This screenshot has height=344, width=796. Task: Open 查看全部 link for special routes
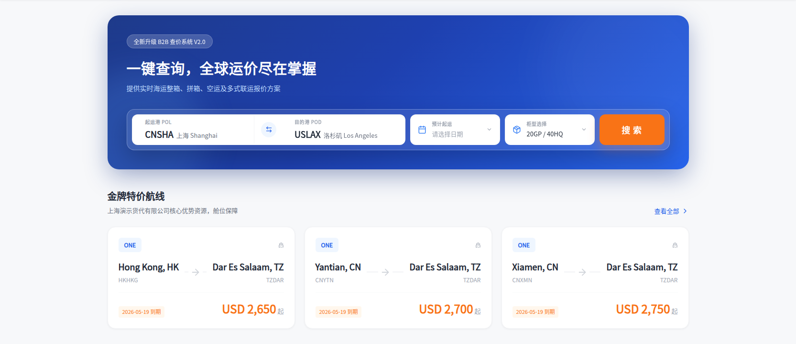[666, 211]
